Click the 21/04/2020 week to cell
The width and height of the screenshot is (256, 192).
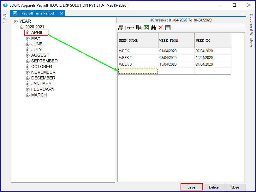[x=213, y=64]
